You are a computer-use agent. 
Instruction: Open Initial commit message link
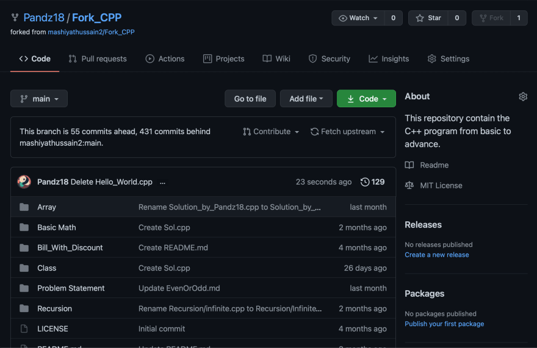tap(162, 328)
